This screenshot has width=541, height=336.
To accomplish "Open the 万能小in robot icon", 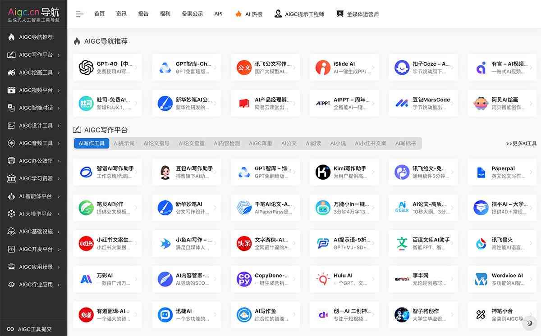I will tap(323, 208).
